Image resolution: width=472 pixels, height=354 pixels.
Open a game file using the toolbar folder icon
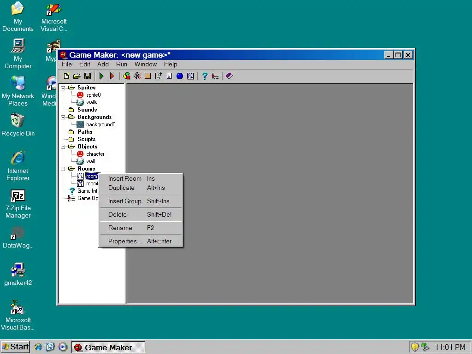pyautogui.click(x=77, y=76)
